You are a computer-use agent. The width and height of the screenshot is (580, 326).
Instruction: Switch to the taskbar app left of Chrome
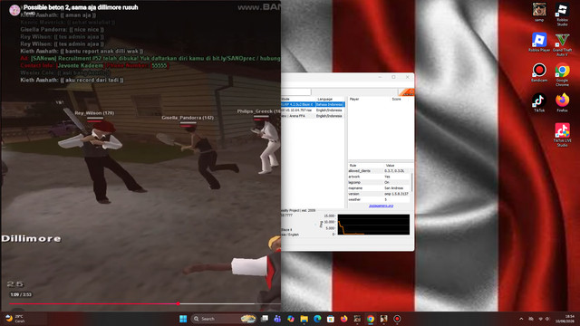pyautogui.click(x=357, y=319)
